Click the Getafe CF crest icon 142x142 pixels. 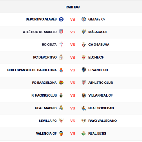[83, 19]
